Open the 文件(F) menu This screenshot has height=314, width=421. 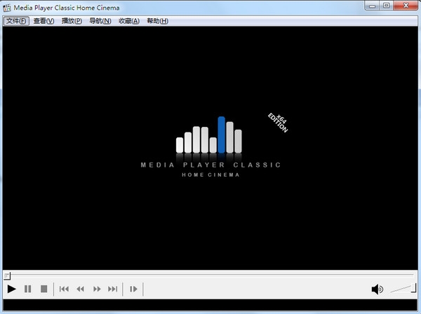(16, 21)
